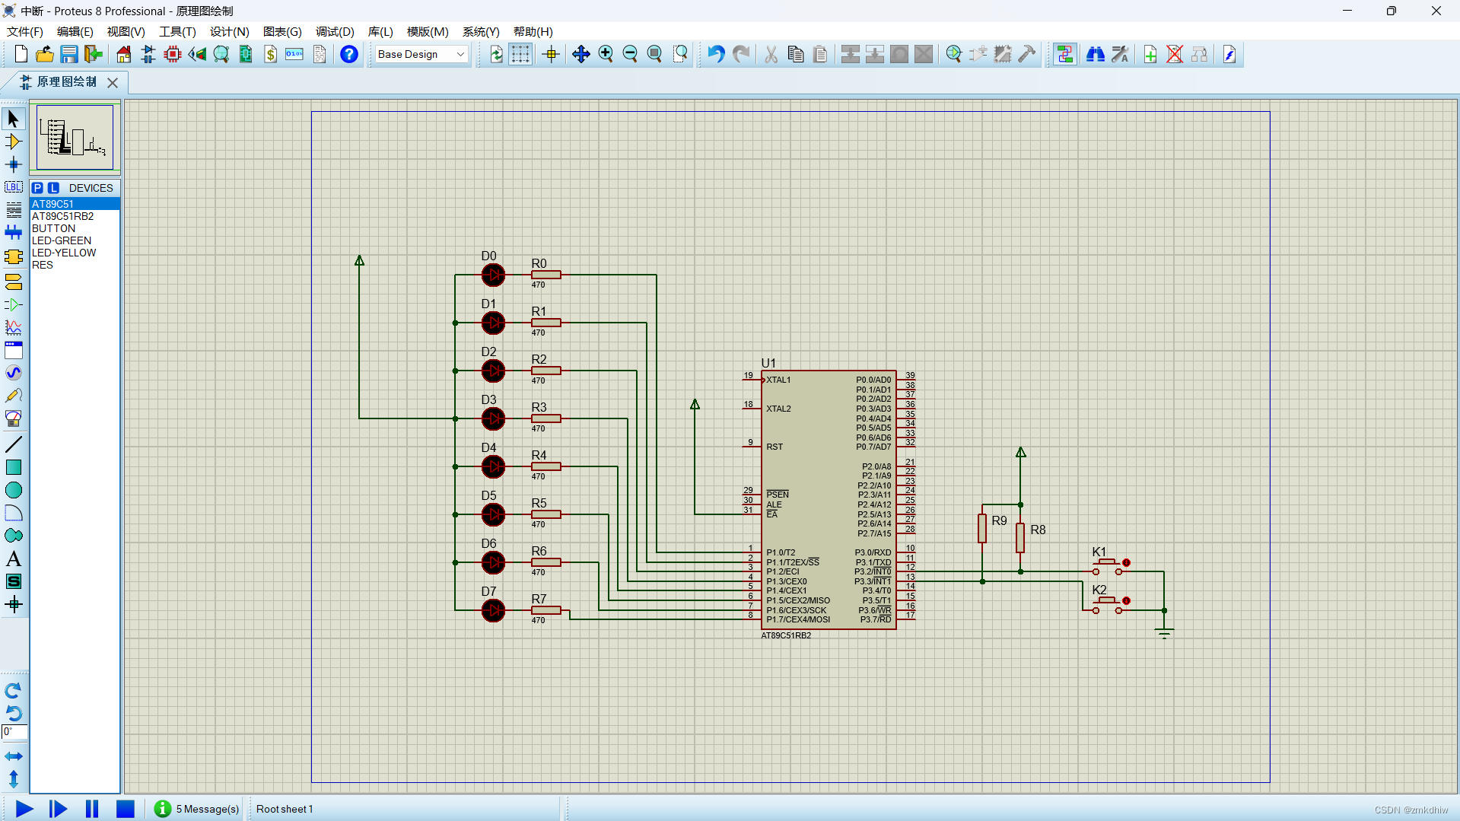Click the schematic overview thumbnail
1460x821 pixels.
pos(75,138)
